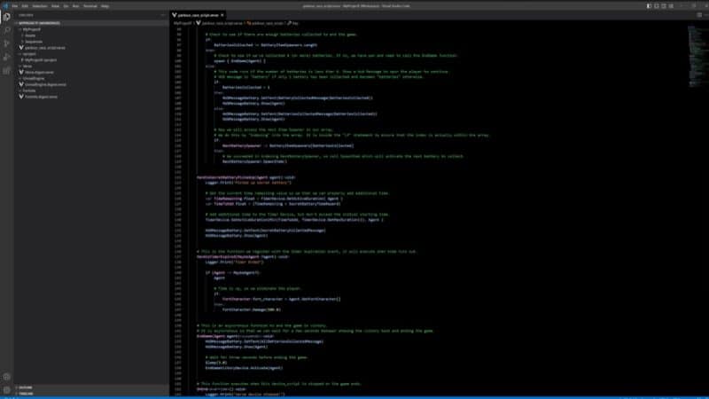This screenshot has width=709, height=399.
Task: Open the File menu
Action: 15,6
